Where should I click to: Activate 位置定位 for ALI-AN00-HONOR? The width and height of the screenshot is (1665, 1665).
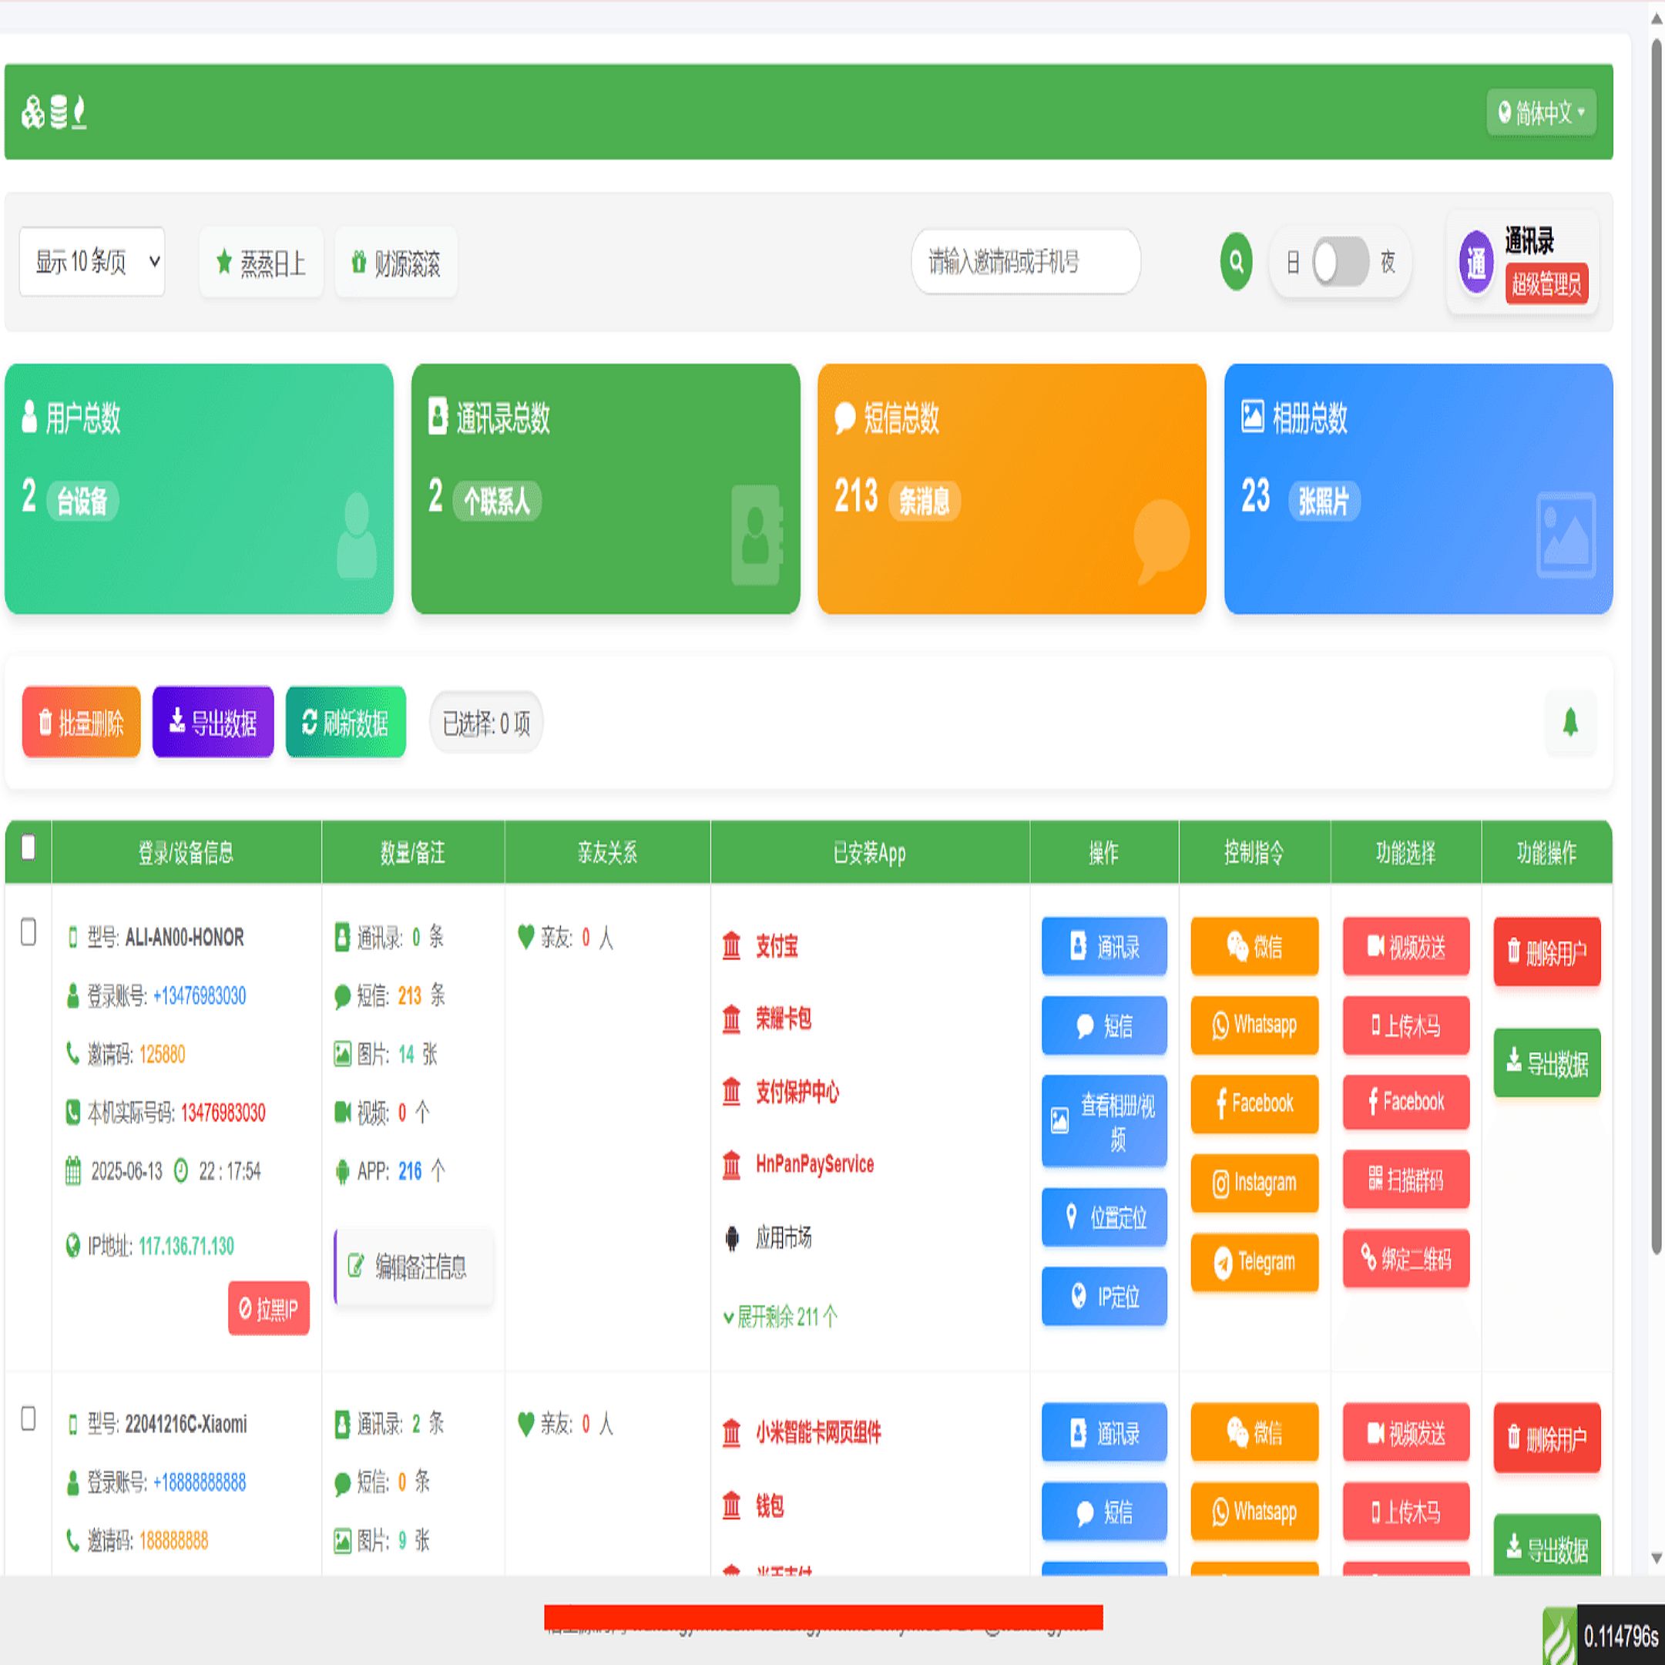tap(1104, 1217)
